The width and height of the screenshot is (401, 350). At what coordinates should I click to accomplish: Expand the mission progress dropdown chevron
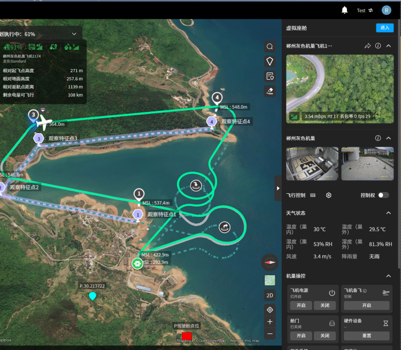pyautogui.click(x=74, y=34)
